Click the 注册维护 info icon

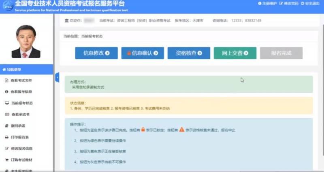(259, 3)
